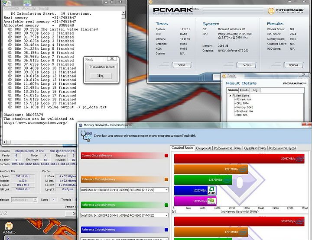Click the Super PI scrollbar up arrow
The image size is (312, 240).
[x=123, y=13]
